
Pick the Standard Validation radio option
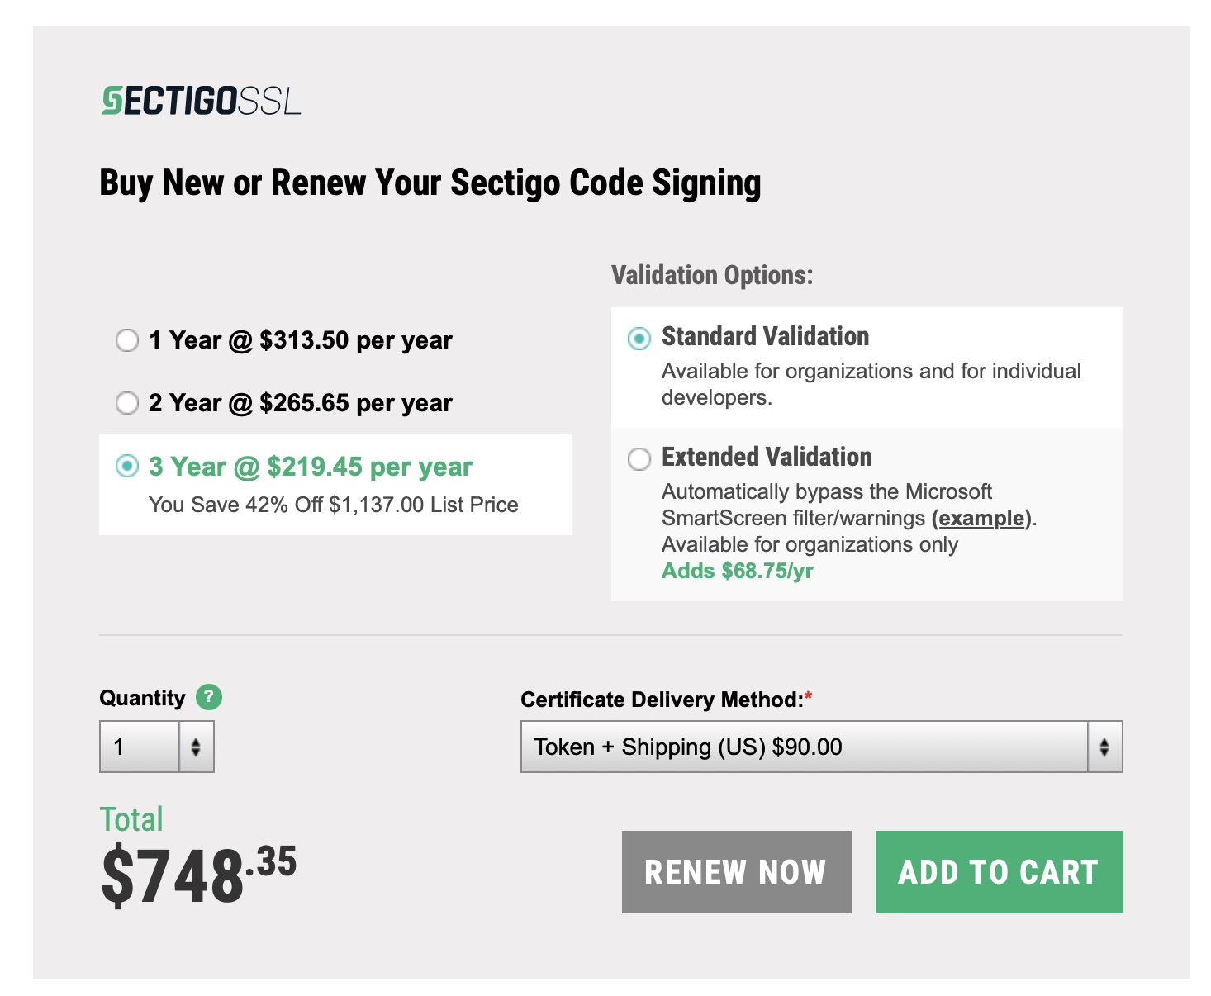coord(639,338)
